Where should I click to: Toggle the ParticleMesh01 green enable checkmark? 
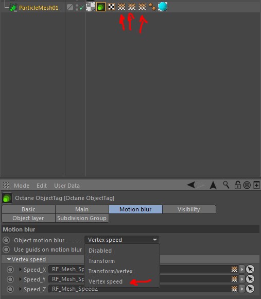[x=82, y=8]
